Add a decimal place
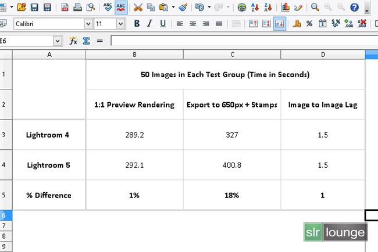378x252 pixels. (x=348, y=24)
